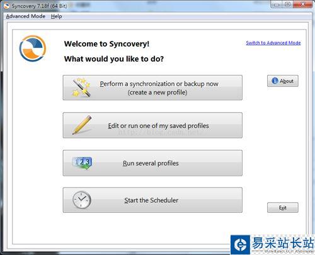This screenshot has width=315, height=255.
Task: Start the Scheduler
Action: click(152, 200)
